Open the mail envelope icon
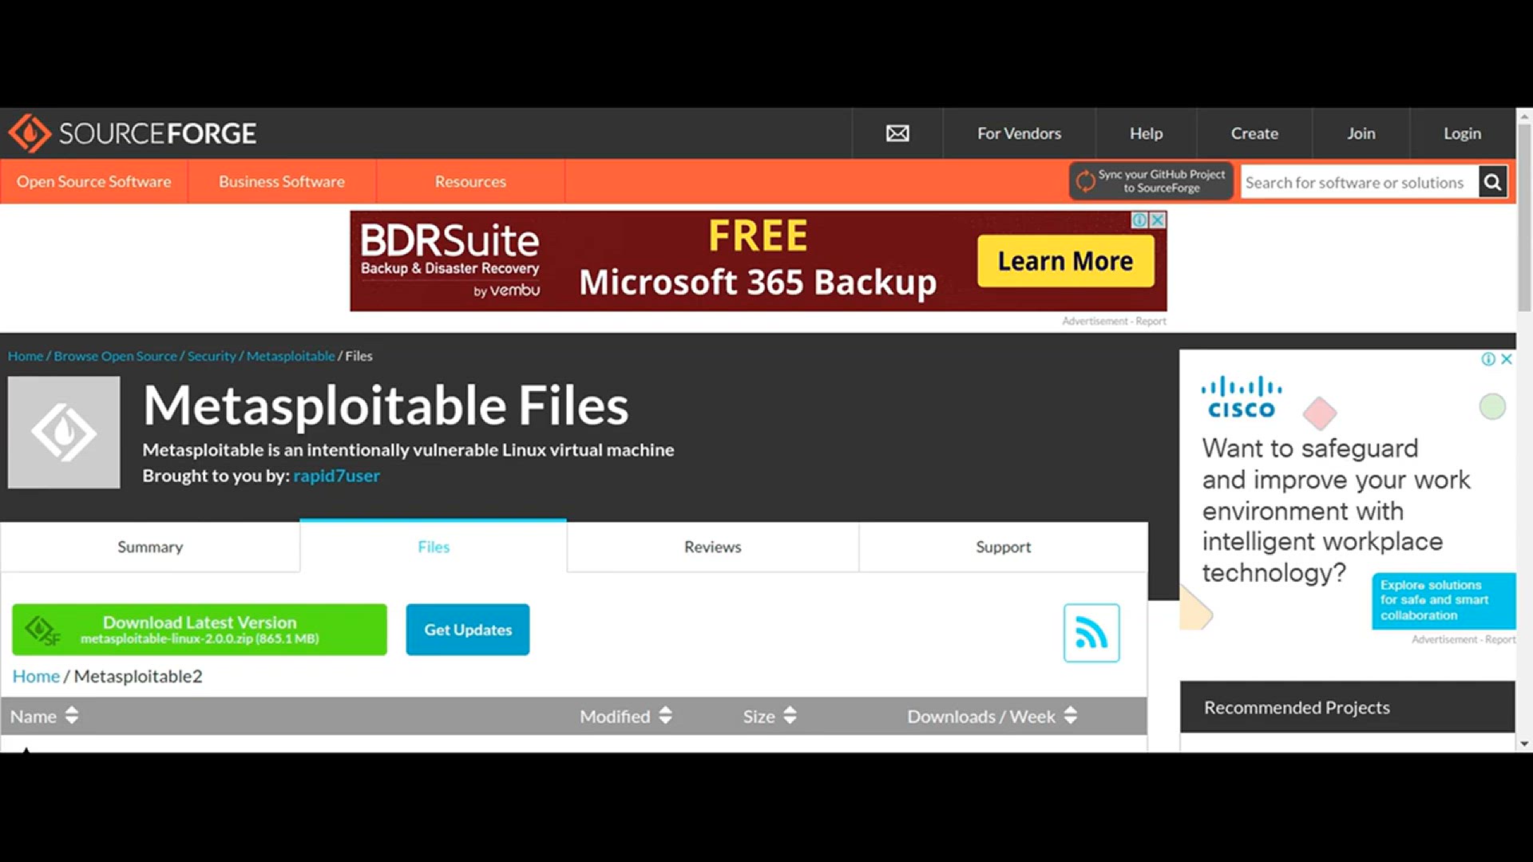 [x=897, y=133]
